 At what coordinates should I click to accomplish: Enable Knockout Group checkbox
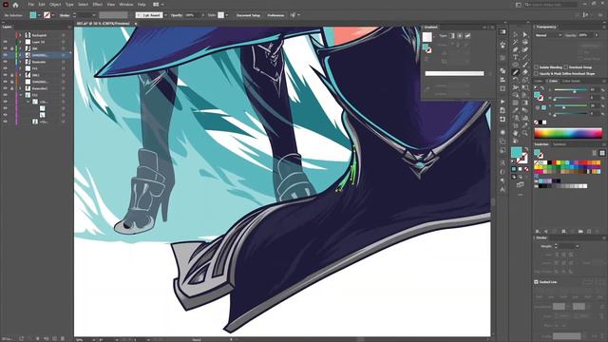(x=566, y=67)
